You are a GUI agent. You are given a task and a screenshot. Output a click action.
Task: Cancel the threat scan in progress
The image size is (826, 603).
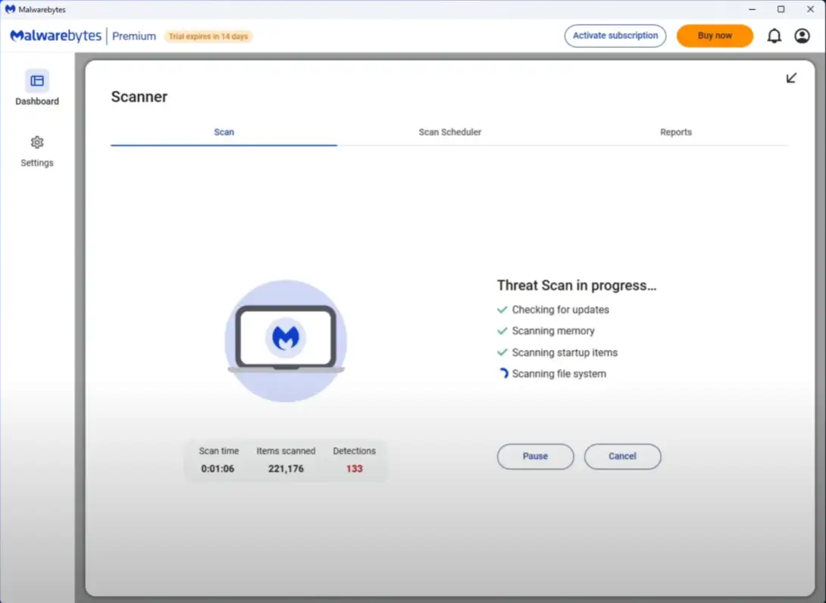tap(622, 456)
